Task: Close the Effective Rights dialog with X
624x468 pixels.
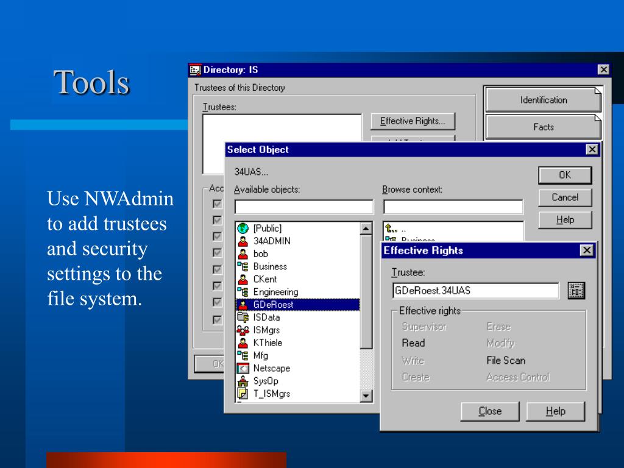Action: (587, 250)
